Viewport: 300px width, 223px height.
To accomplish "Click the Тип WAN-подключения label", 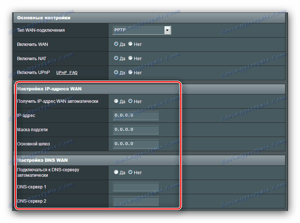I will pos(41,30).
